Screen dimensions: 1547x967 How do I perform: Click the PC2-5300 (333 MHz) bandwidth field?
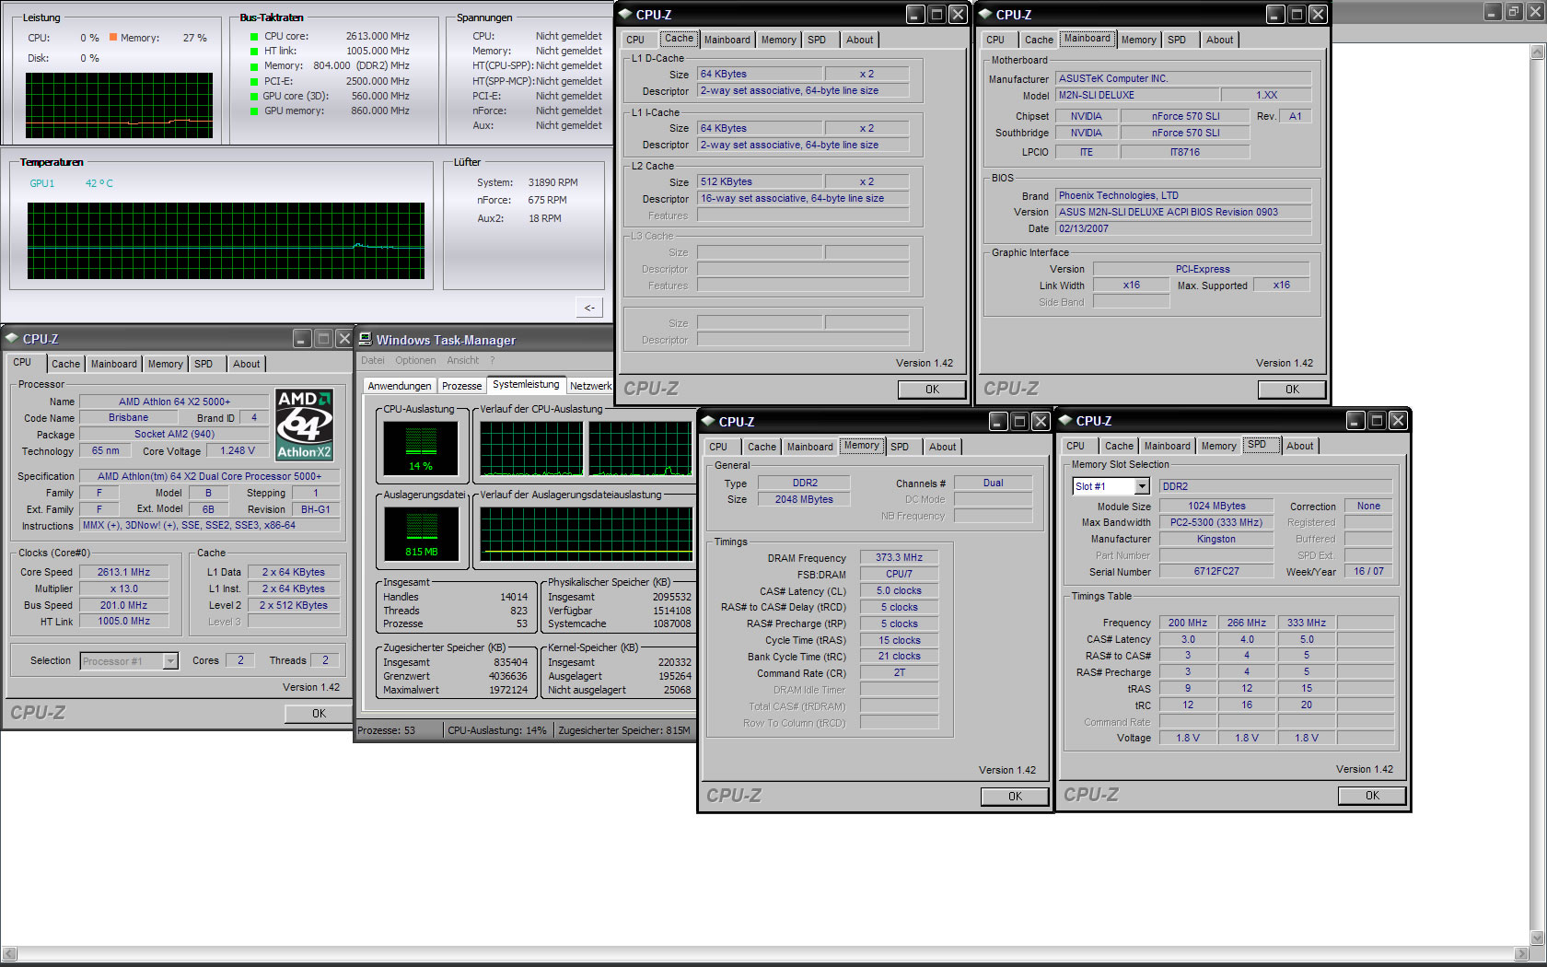[1215, 522]
